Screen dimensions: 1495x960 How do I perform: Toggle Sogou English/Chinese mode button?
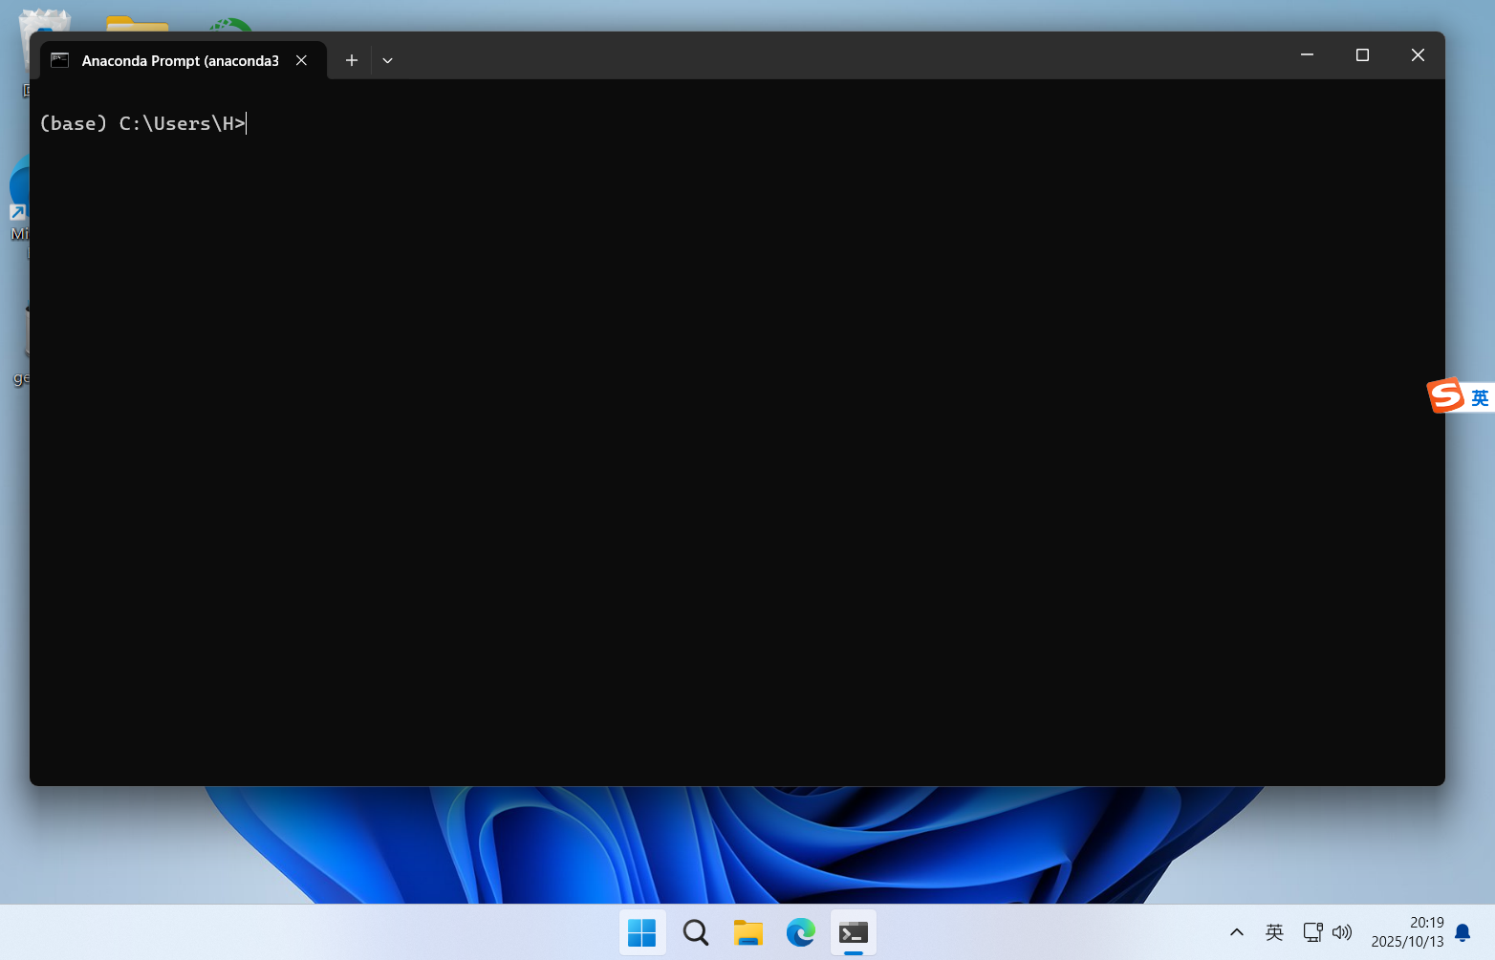click(x=1480, y=397)
